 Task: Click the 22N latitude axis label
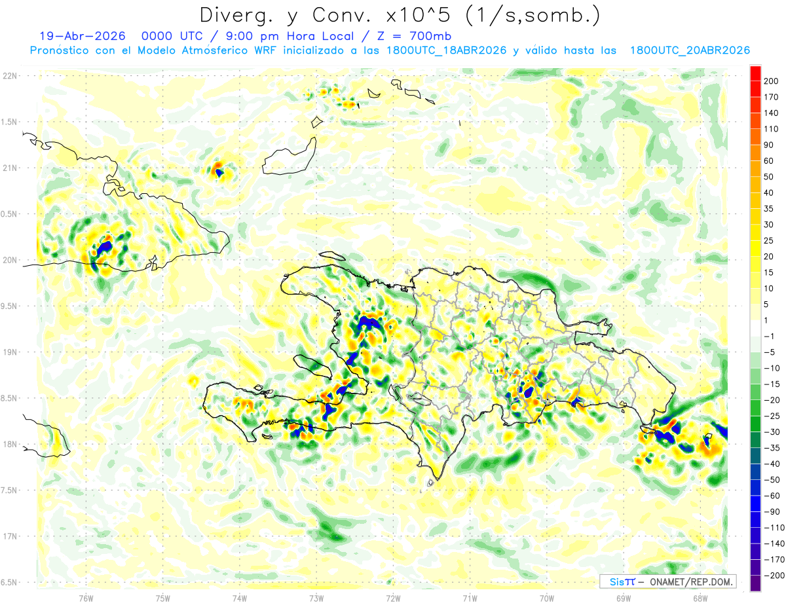point(11,75)
